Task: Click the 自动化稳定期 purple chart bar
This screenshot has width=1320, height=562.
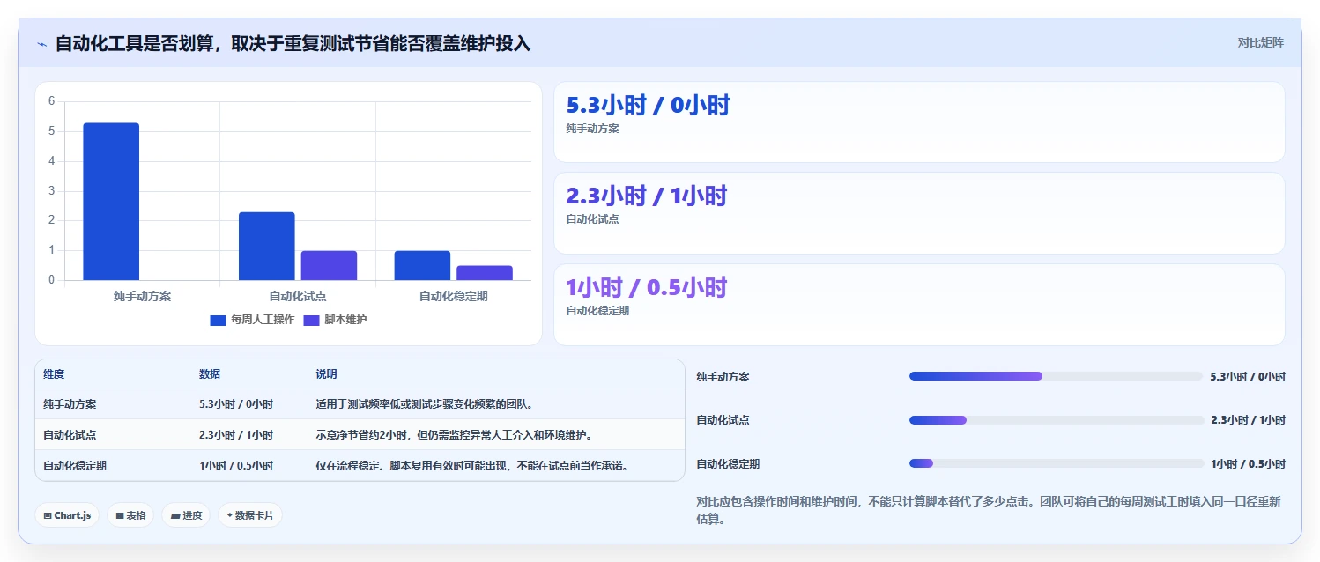Action: click(x=485, y=273)
